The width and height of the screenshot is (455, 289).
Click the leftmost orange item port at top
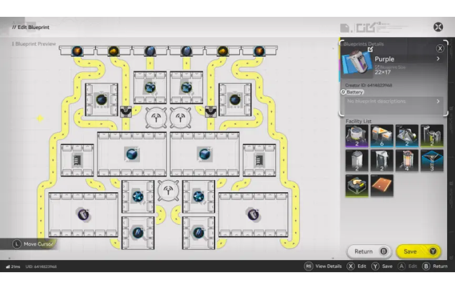click(x=77, y=50)
